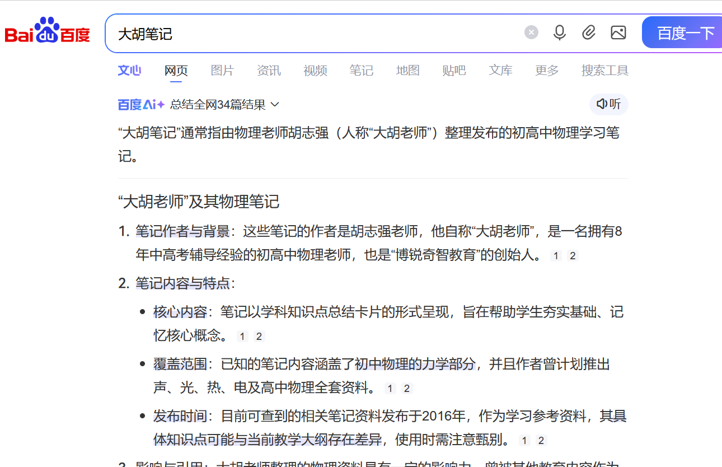Click the Baidu logo
The image size is (722, 467).
(48, 32)
